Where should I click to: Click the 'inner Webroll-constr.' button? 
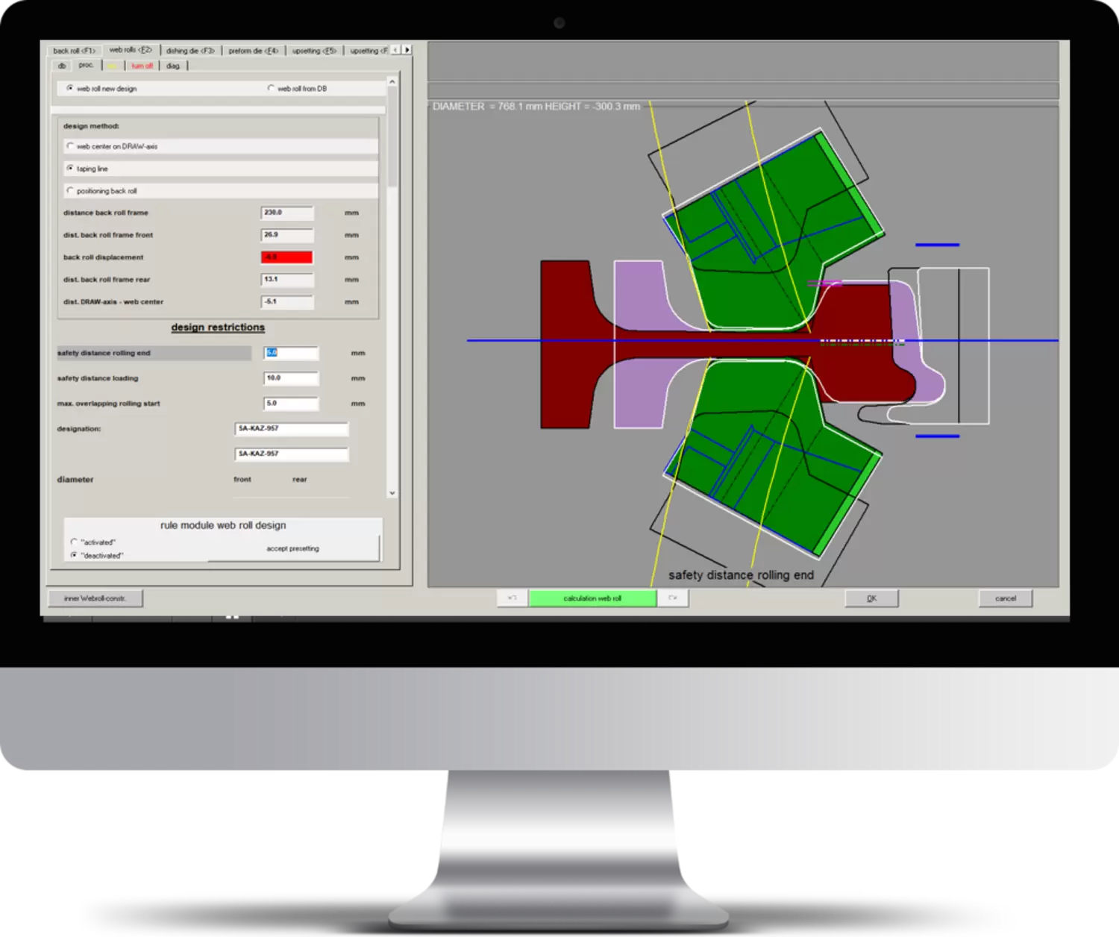tap(95, 598)
